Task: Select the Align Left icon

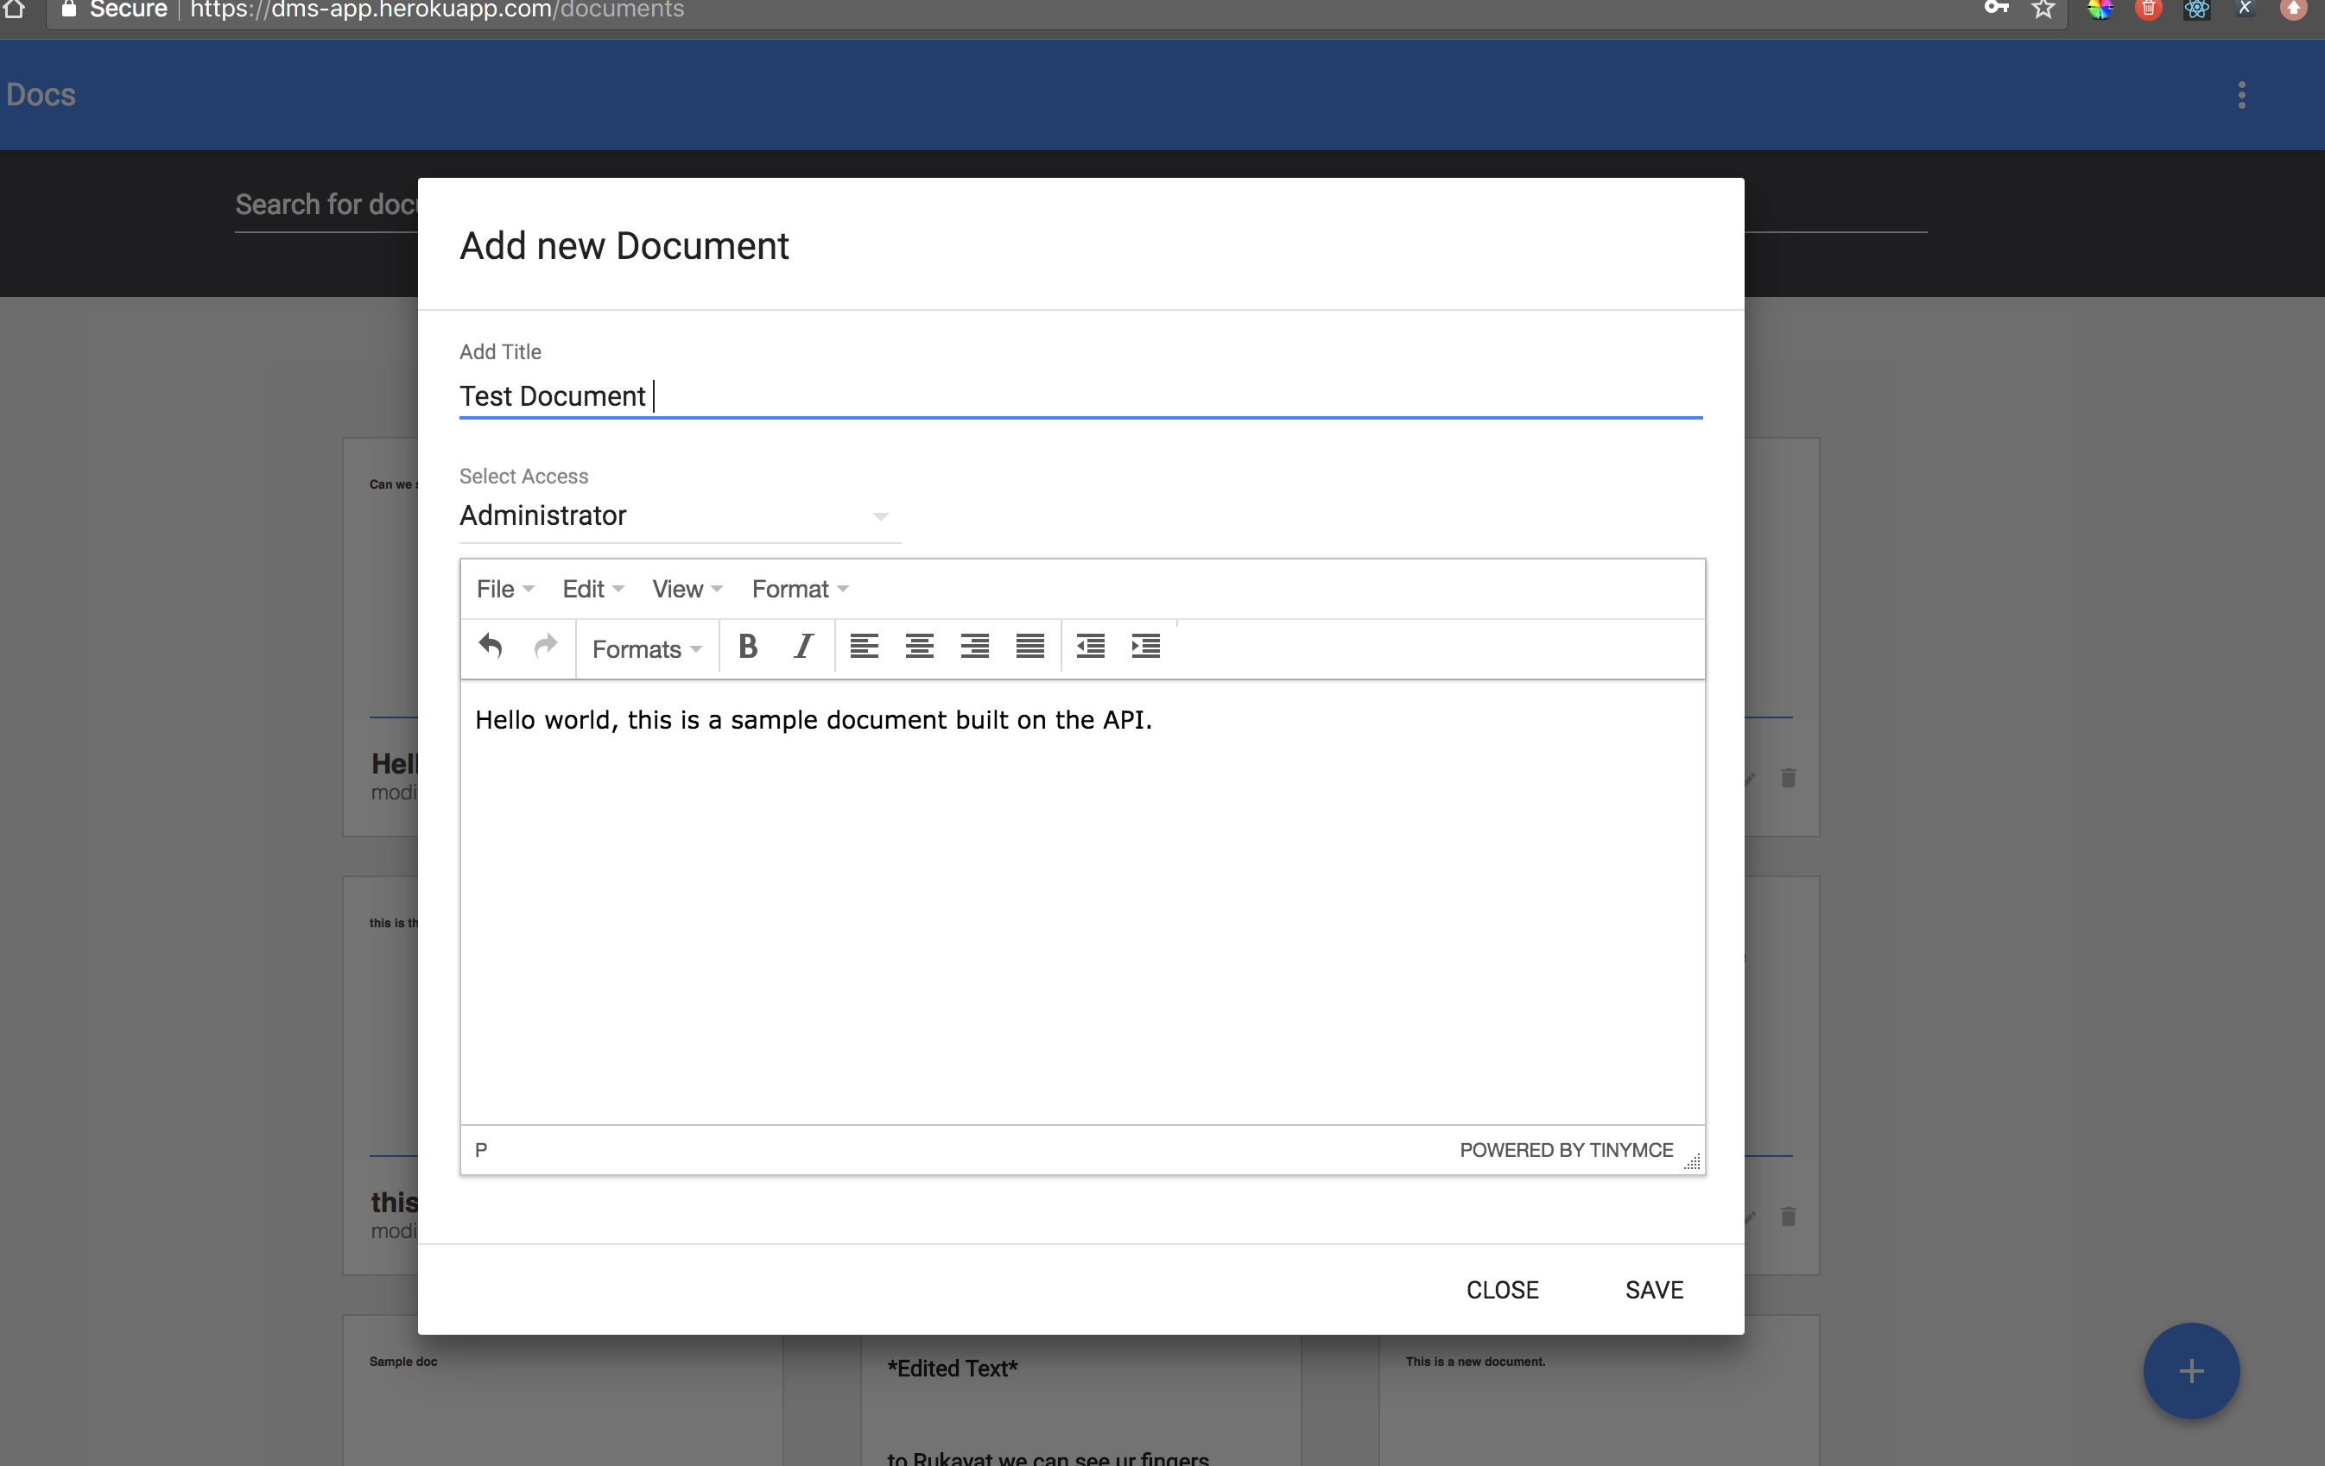Action: [862, 648]
